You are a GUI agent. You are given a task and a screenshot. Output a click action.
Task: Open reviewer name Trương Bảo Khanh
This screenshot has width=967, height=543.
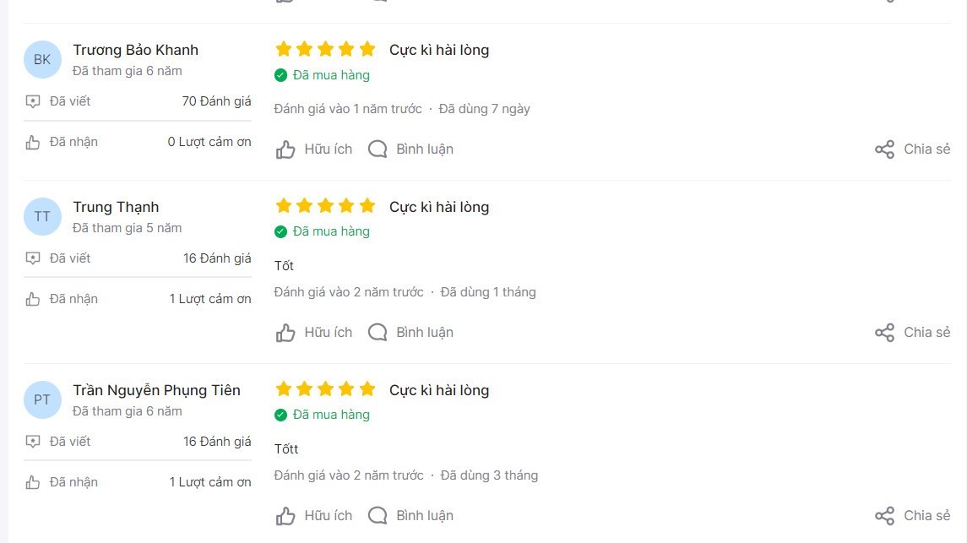(x=136, y=50)
